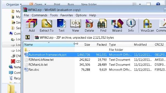Open the Help menu

93,15
